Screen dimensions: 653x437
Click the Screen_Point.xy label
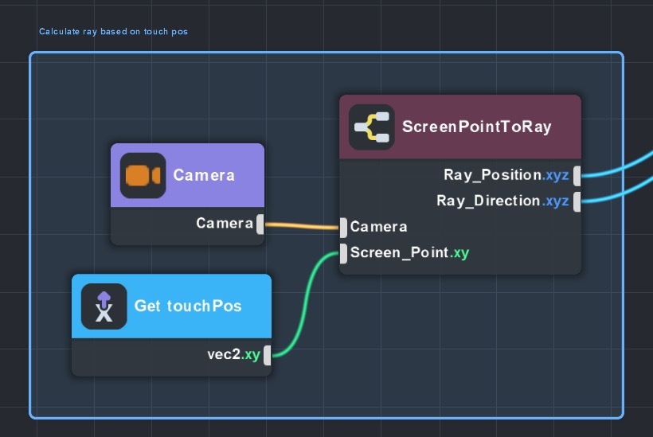409,253
